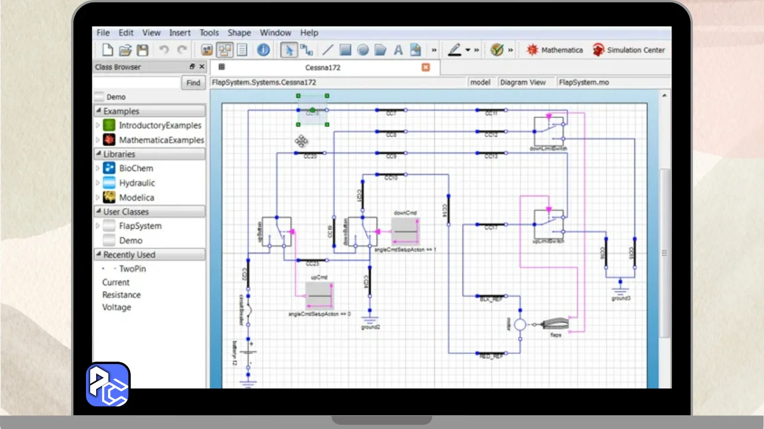Select the Text tool
Screen dimensions: 764x429
pos(398,50)
